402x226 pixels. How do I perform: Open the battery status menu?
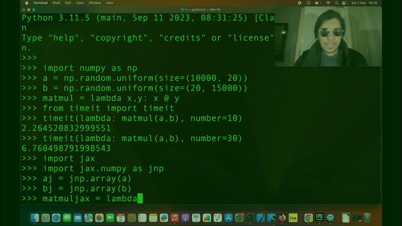318,3
